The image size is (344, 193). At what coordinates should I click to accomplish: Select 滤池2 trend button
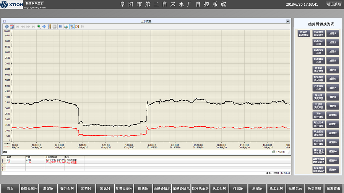pos(333,42)
